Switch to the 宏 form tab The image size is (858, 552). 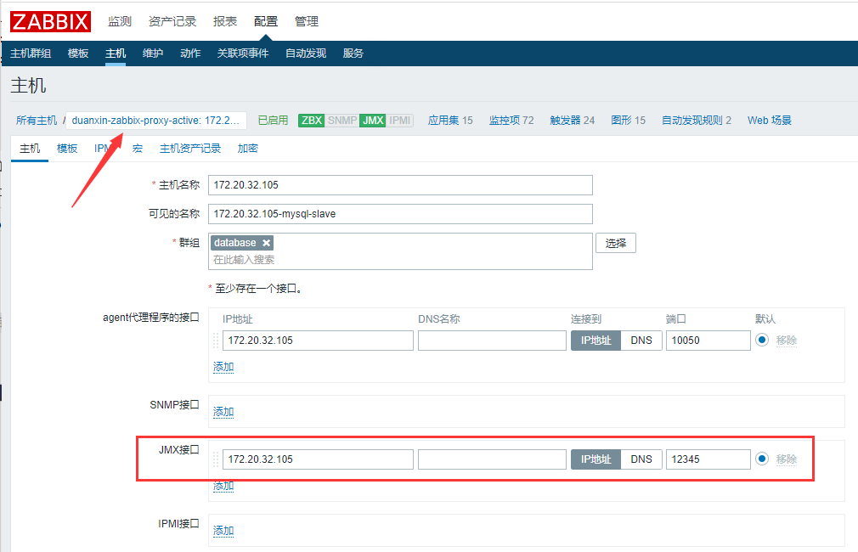point(138,149)
